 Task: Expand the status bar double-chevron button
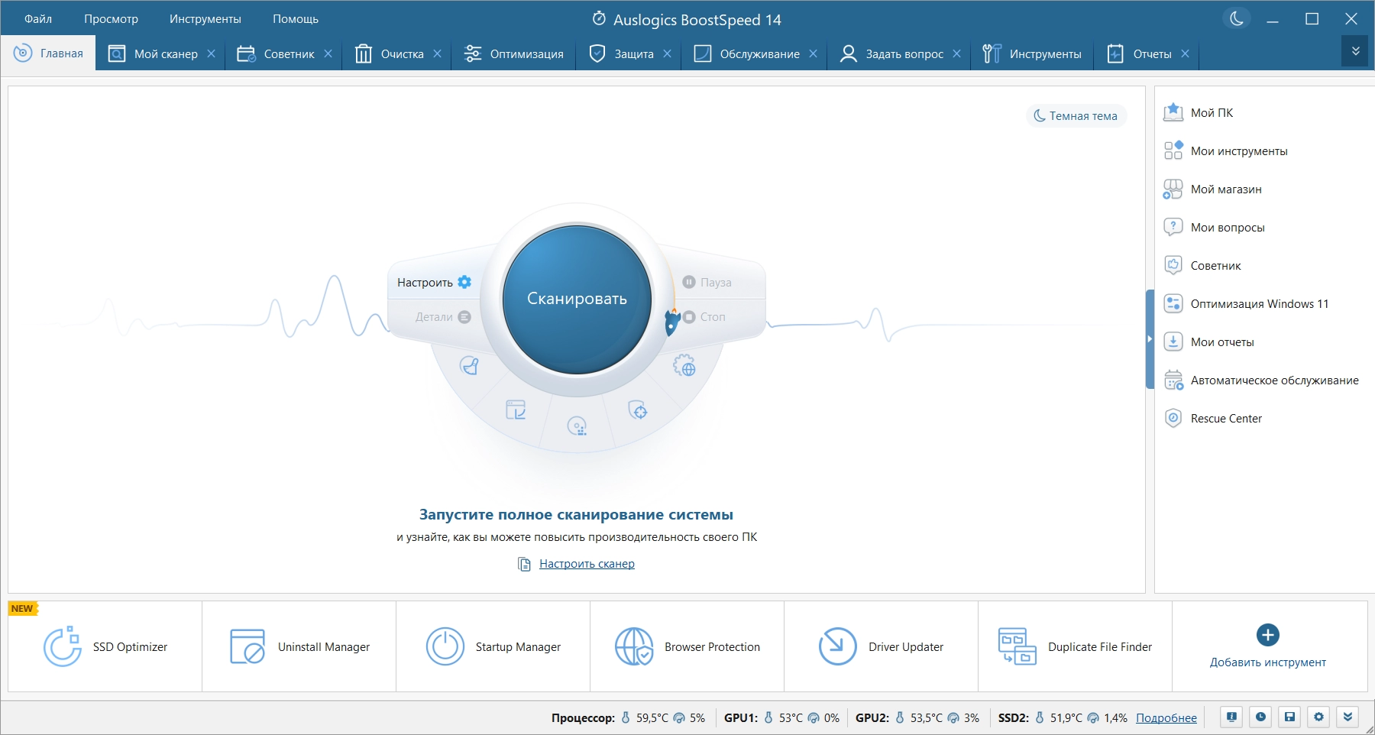[x=1347, y=717]
